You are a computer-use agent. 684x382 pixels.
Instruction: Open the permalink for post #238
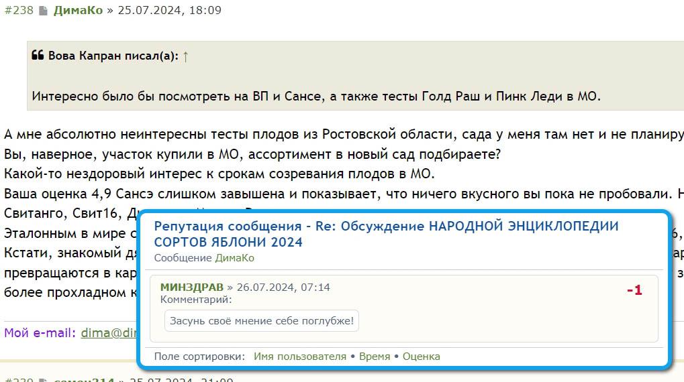[x=19, y=11]
